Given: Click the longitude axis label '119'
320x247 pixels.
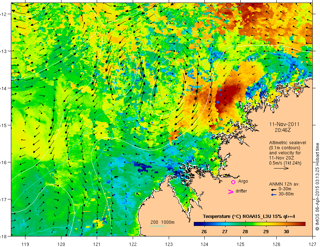Looking at the screenshot, I should pyautogui.click(x=25, y=244).
